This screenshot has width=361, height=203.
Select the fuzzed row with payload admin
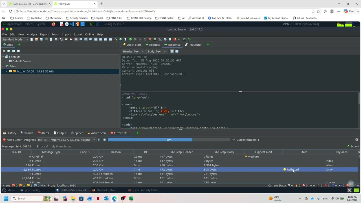179,165
